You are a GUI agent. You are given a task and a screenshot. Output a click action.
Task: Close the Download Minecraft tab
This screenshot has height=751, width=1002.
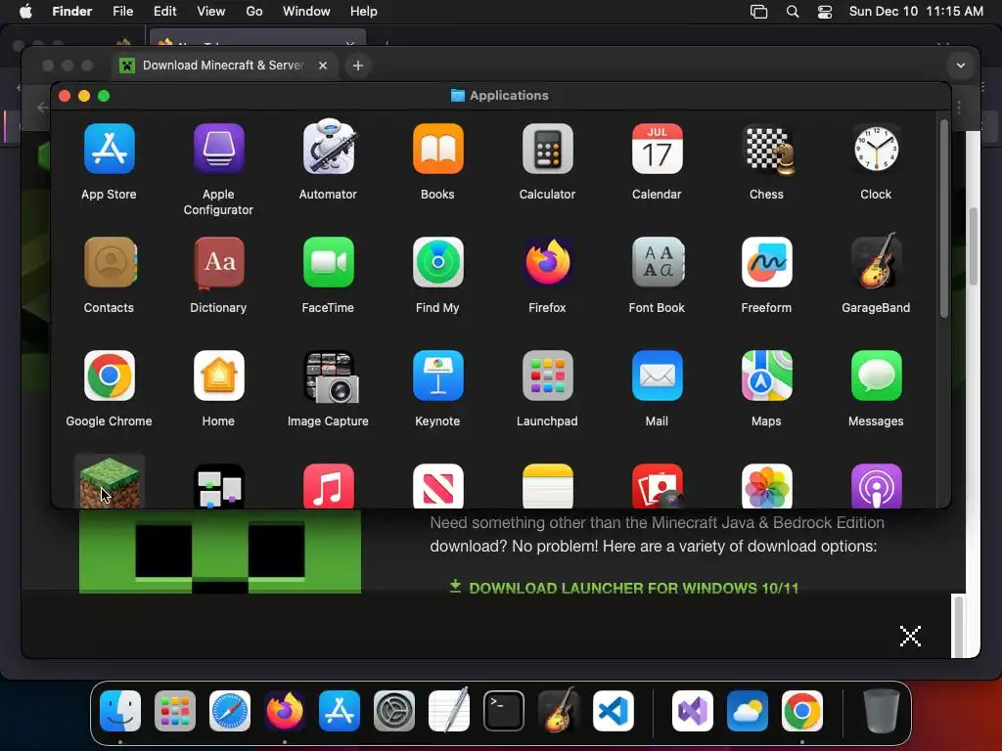pos(323,66)
